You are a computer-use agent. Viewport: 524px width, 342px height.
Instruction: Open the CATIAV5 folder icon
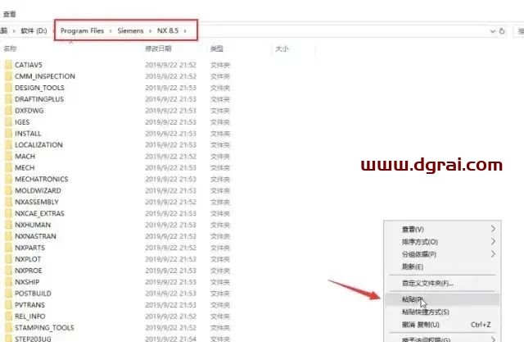[9, 65]
